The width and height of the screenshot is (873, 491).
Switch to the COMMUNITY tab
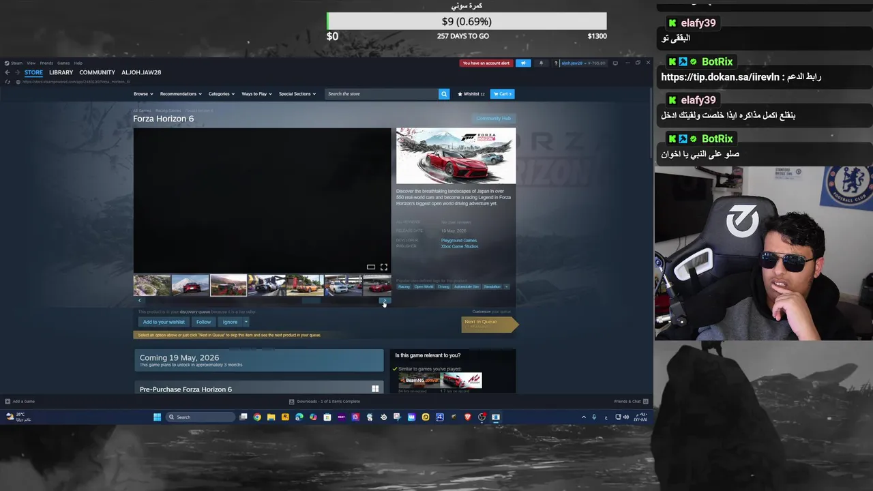tap(97, 72)
